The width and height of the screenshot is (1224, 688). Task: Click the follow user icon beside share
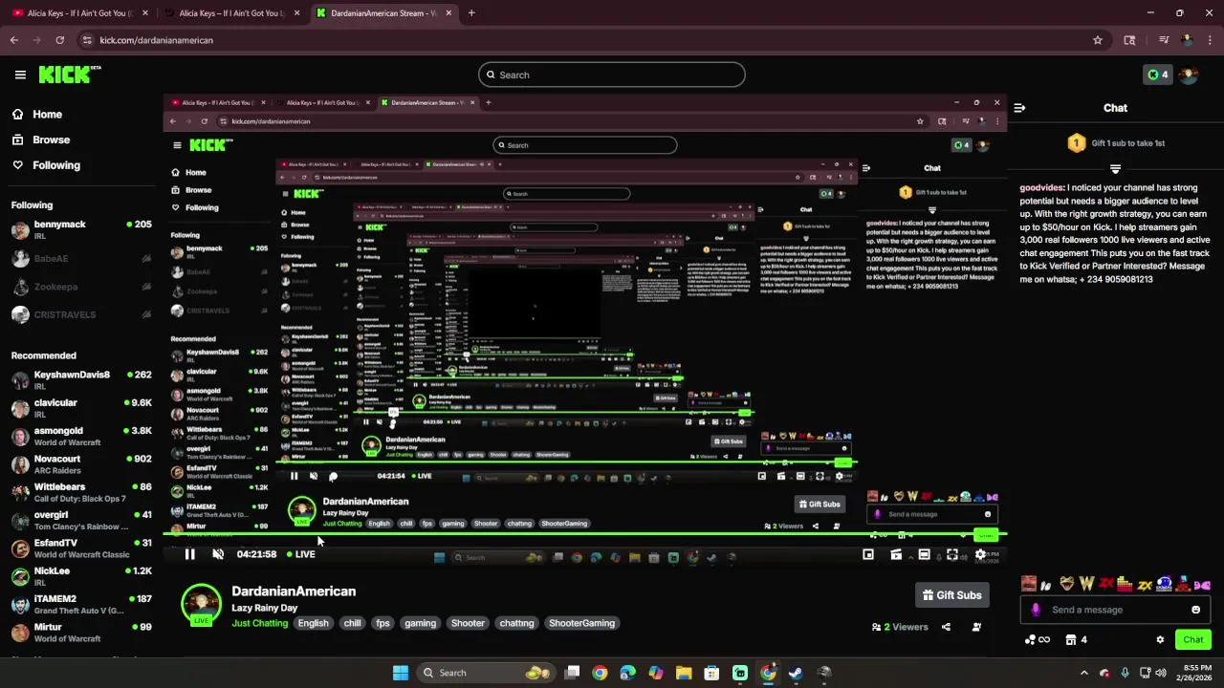coord(976,627)
